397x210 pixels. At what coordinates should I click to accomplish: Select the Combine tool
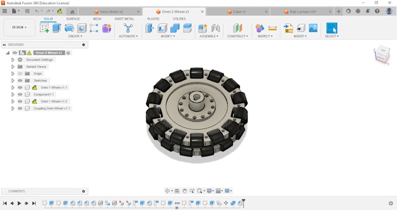[x=175, y=28]
